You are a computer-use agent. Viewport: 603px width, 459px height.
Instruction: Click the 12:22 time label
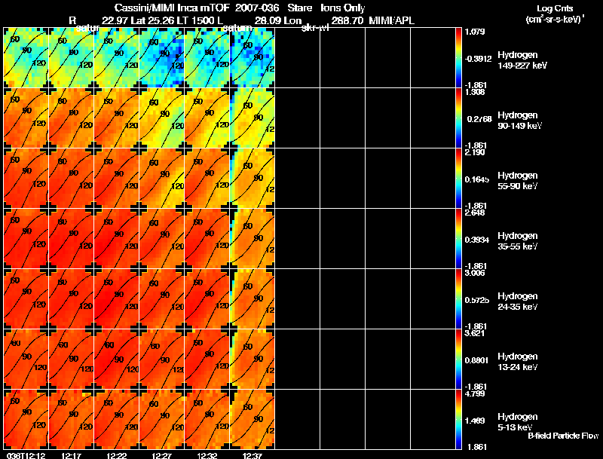tap(117, 455)
